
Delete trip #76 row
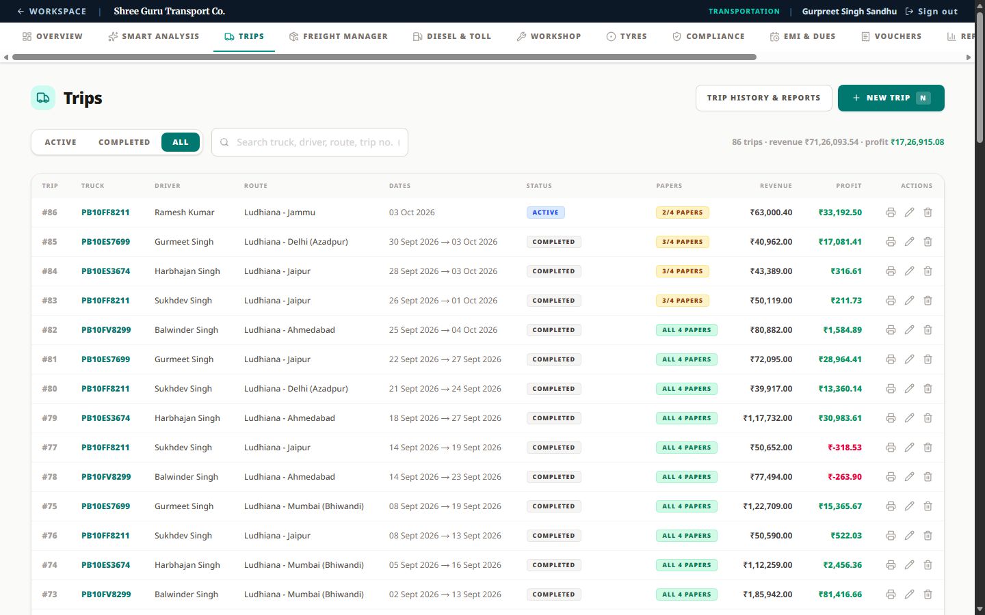928,536
